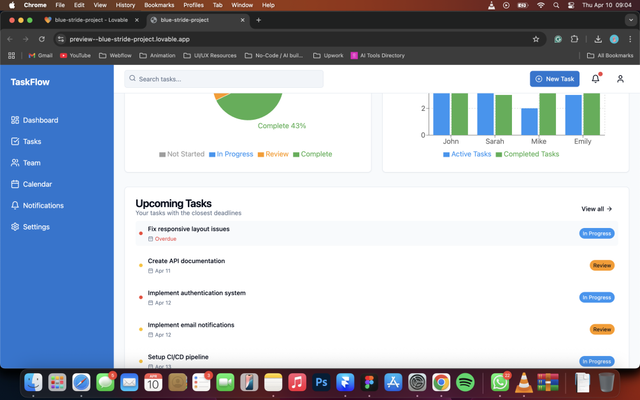Screen dimensions: 640x400
Task: Expand the tab search dropdown arrow
Action: click(631, 20)
